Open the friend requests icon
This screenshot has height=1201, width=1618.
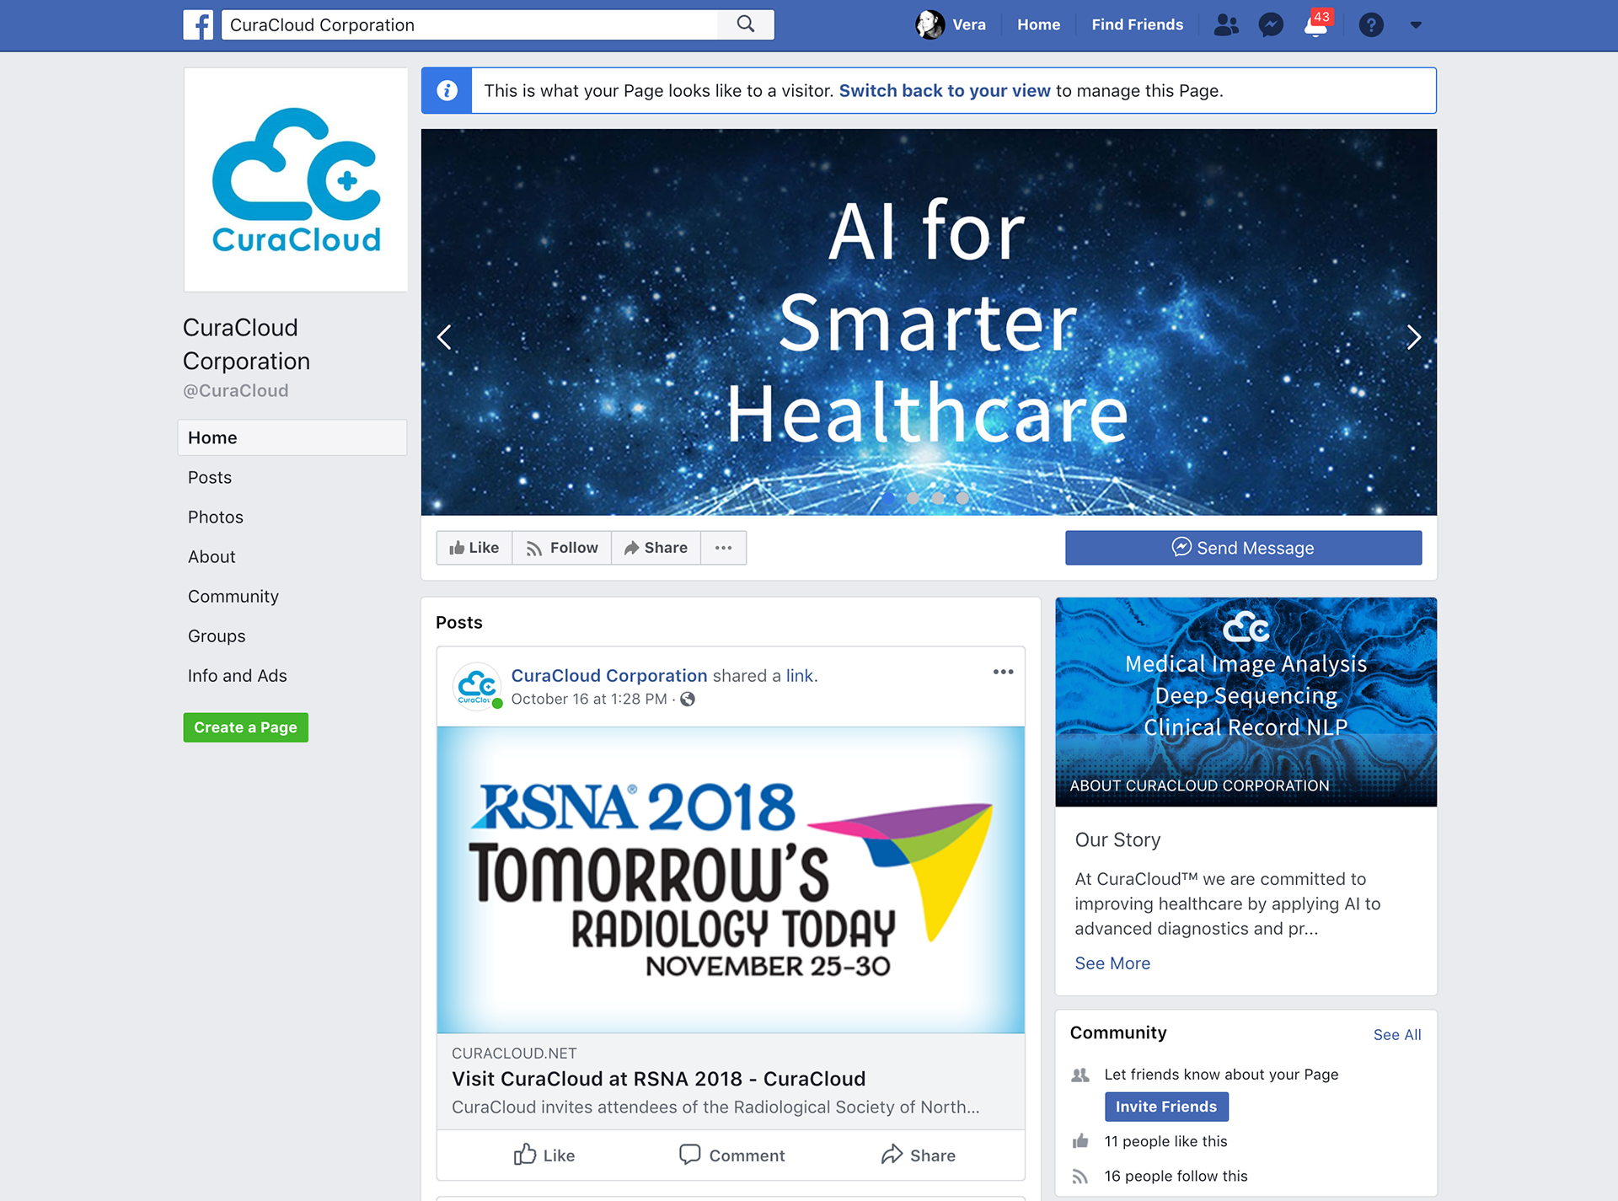coord(1226,25)
